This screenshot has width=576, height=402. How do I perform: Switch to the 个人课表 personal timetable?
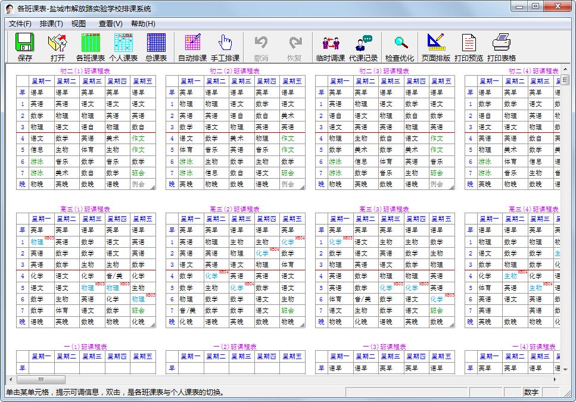tap(123, 47)
